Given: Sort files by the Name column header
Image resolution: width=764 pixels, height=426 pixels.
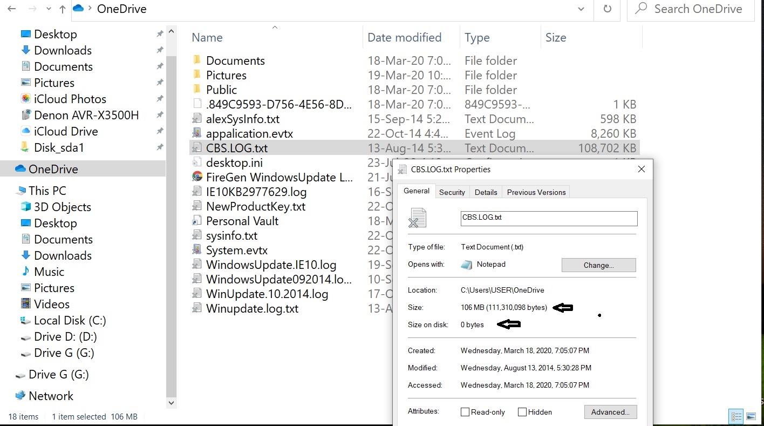Looking at the screenshot, I should coord(207,37).
